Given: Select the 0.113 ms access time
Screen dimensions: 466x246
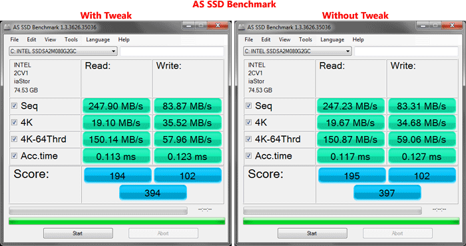Looking at the screenshot, I should click(116, 156).
